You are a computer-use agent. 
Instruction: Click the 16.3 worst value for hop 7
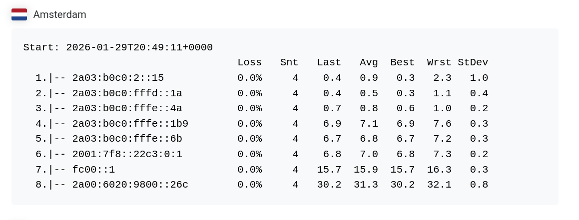point(439,170)
